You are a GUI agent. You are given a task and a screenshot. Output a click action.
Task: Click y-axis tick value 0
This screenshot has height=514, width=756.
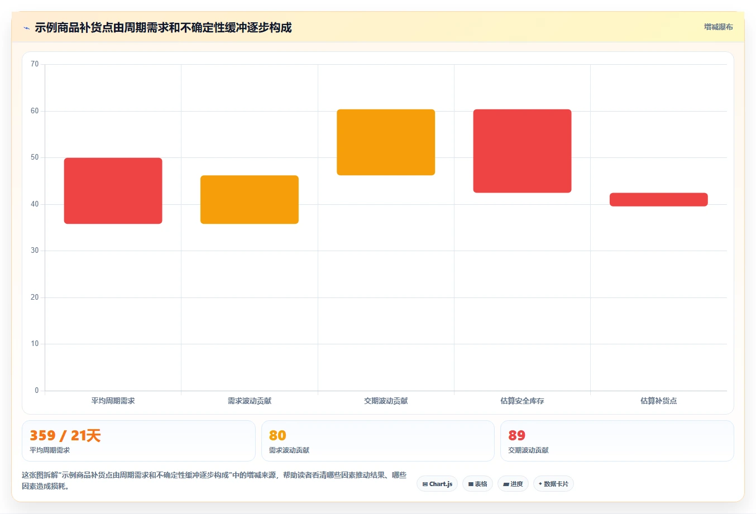click(x=37, y=391)
